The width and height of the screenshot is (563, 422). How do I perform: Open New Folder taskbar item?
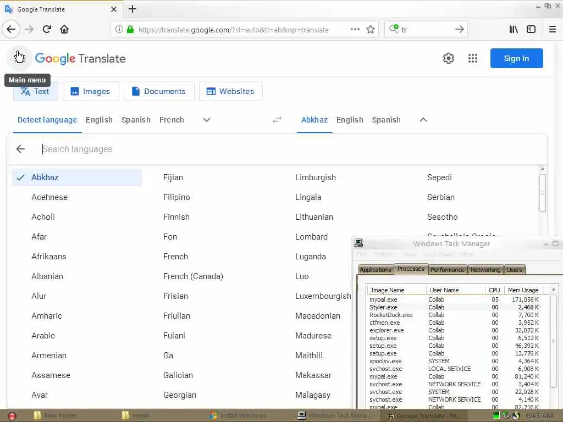(56, 415)
